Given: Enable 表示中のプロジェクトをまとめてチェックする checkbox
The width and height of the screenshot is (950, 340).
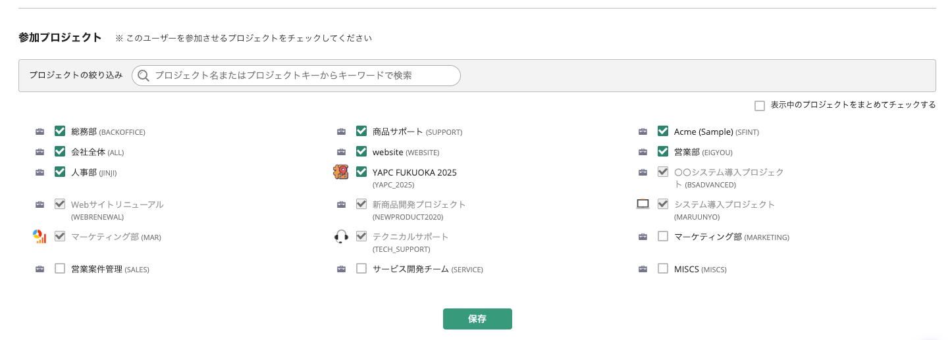Looking at the screenshot, I should point(760,105).
